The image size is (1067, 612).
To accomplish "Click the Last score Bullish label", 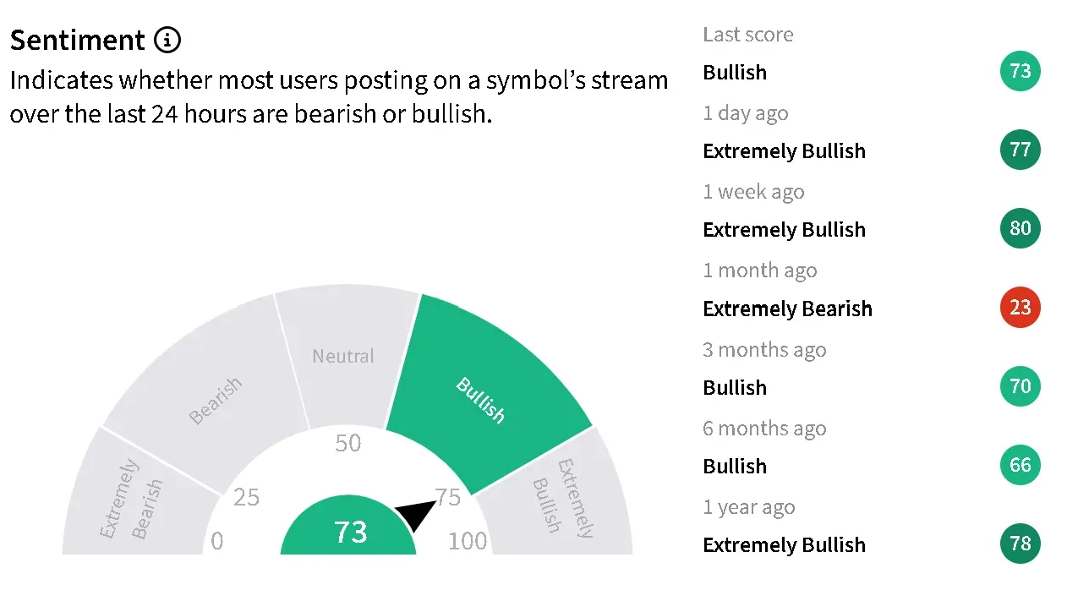I will (x=735, y=73).
